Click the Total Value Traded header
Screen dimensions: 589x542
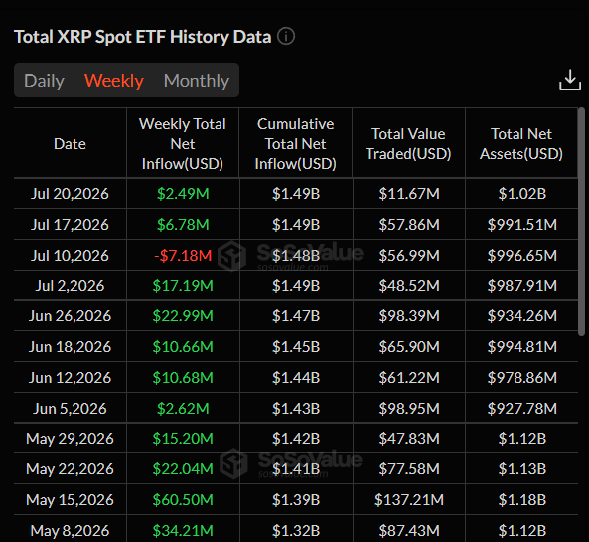pyautogui.click(x=408, y=144)
